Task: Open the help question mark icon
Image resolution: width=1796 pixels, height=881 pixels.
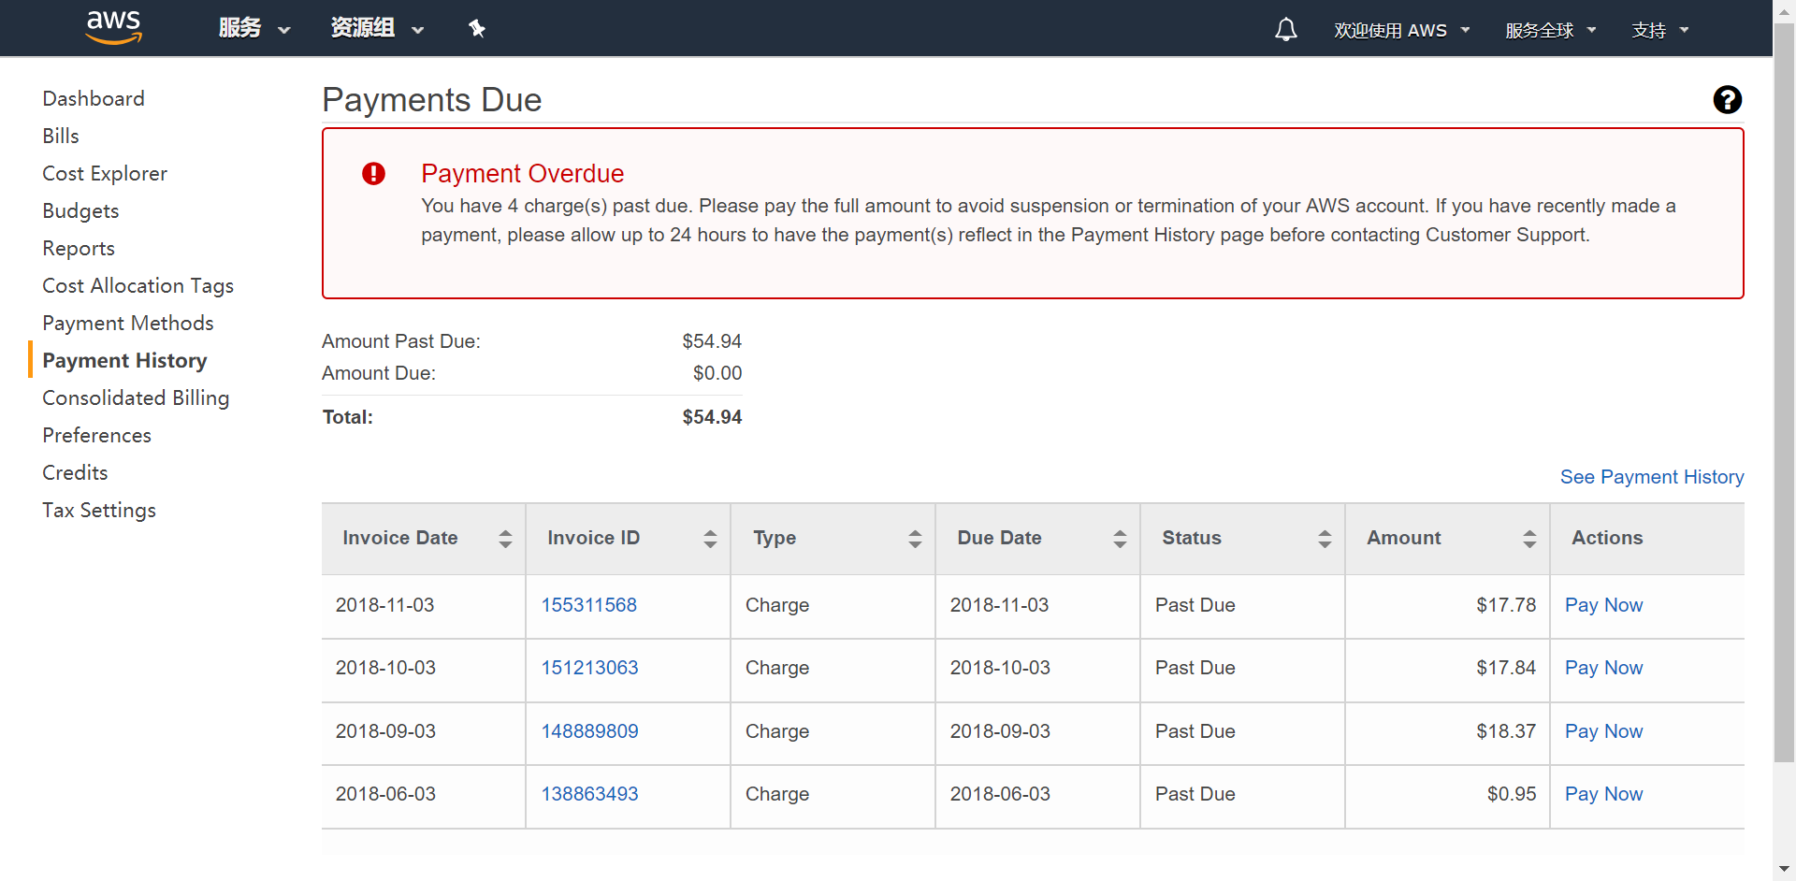Action: pos(1727,100)
